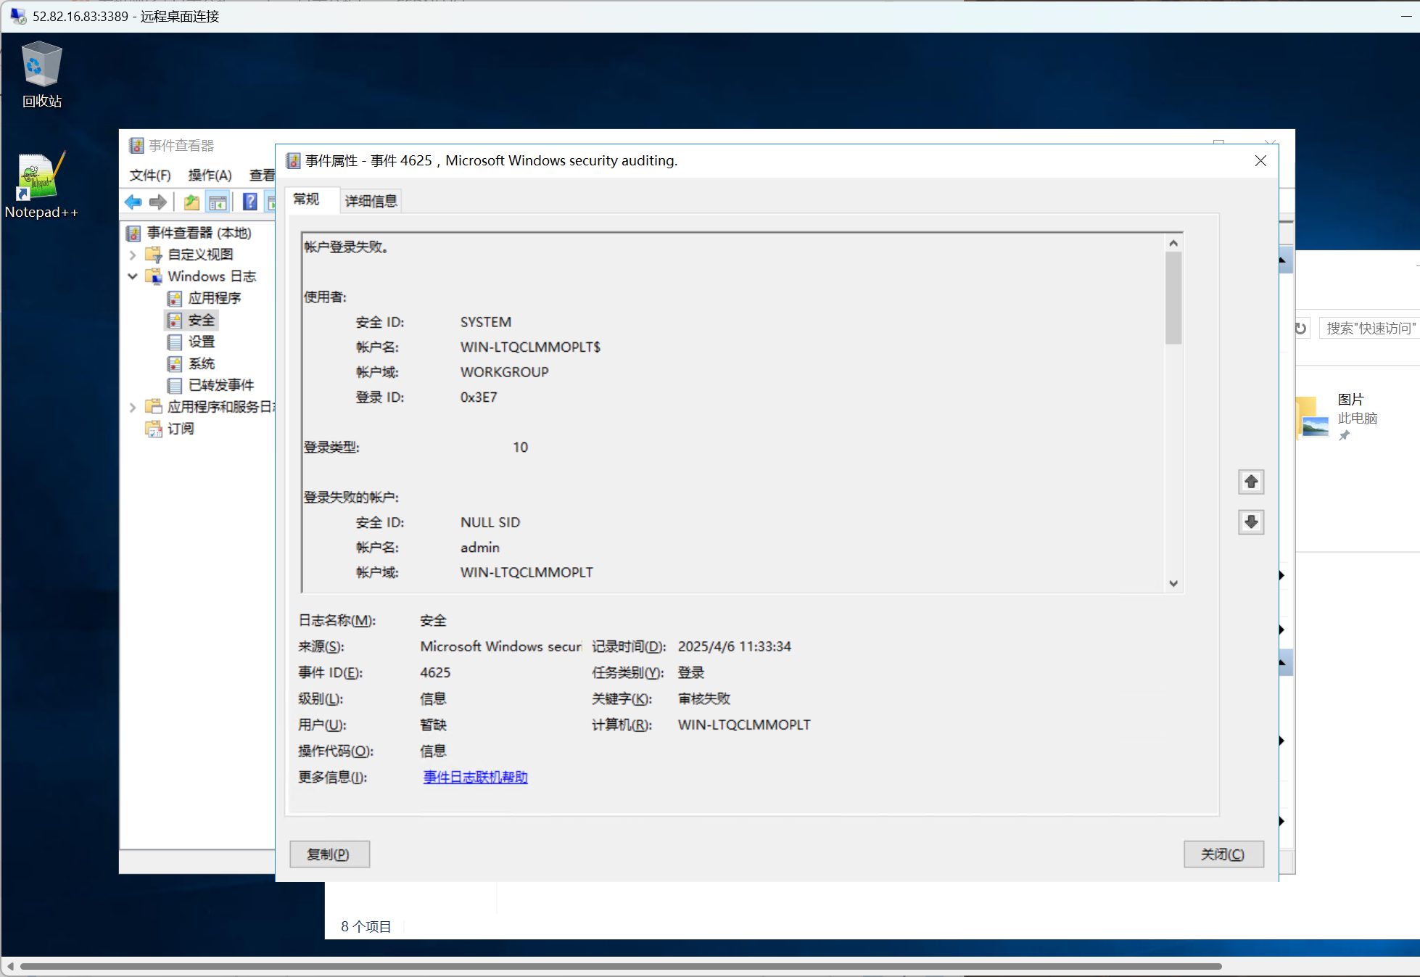Screen dimensions: 1420x977
Task: Open the 事件日志联机帮助 link
Action: pos(475,777)
